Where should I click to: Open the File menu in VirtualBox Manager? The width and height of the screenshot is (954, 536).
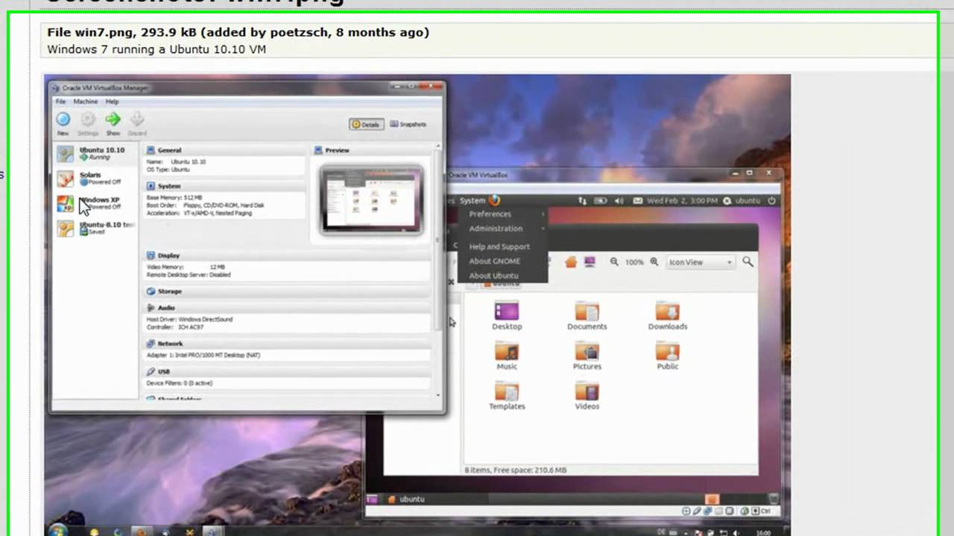tap(60, 101)
